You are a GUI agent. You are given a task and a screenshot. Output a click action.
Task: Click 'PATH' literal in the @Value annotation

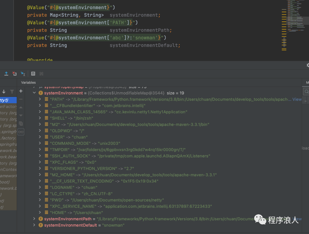(x=118, y=23)
